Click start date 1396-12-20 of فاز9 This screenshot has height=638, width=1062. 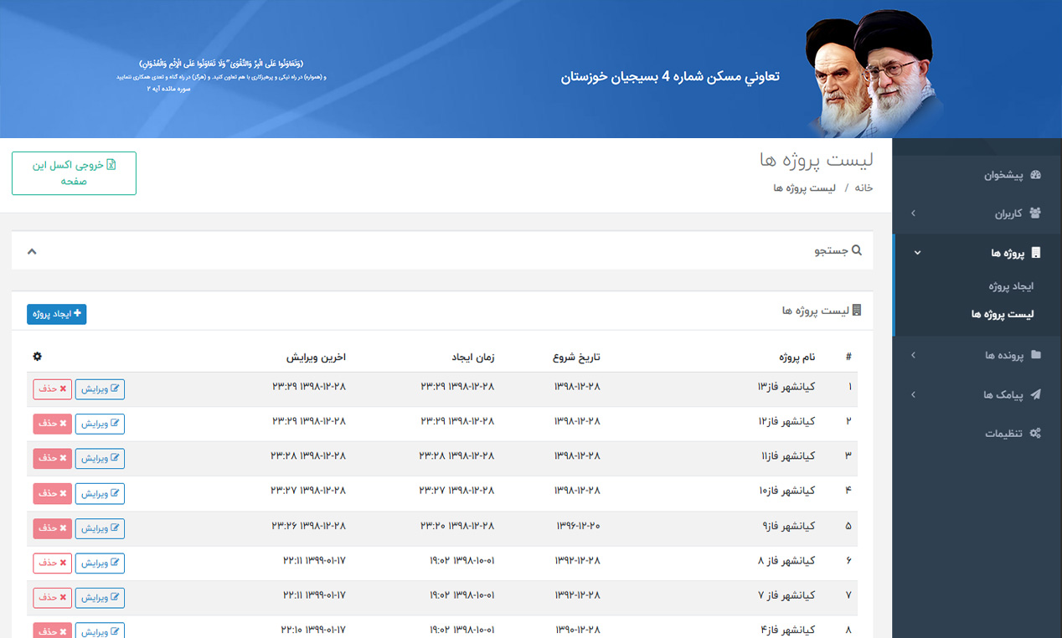(x=578, y=526)
